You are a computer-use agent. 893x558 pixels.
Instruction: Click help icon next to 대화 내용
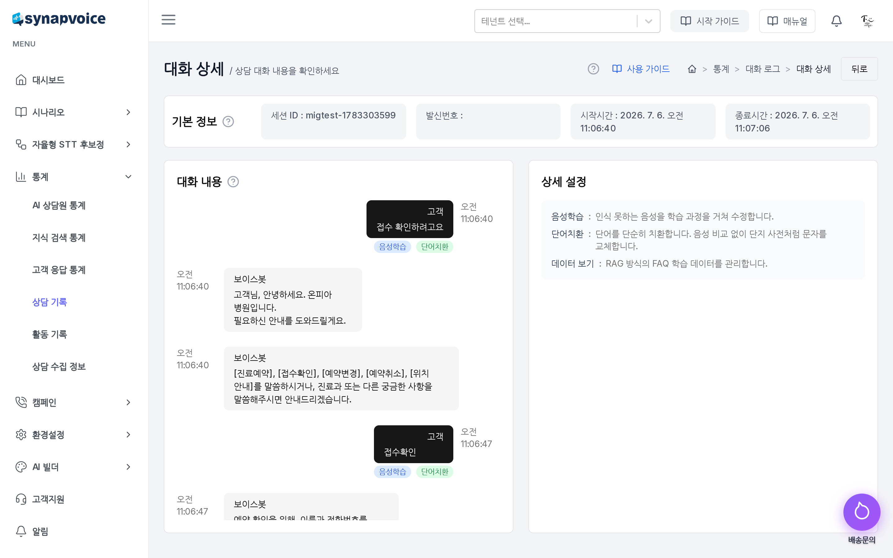[x=233, y=182]
